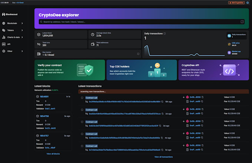The height and width of the screenshot is (163, 252).
Task: Click the Blockscout logo
Action: 10,14
